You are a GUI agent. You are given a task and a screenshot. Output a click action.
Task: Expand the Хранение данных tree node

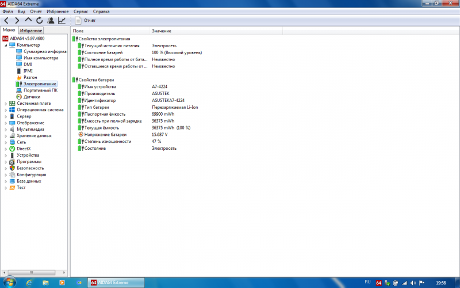6,136
